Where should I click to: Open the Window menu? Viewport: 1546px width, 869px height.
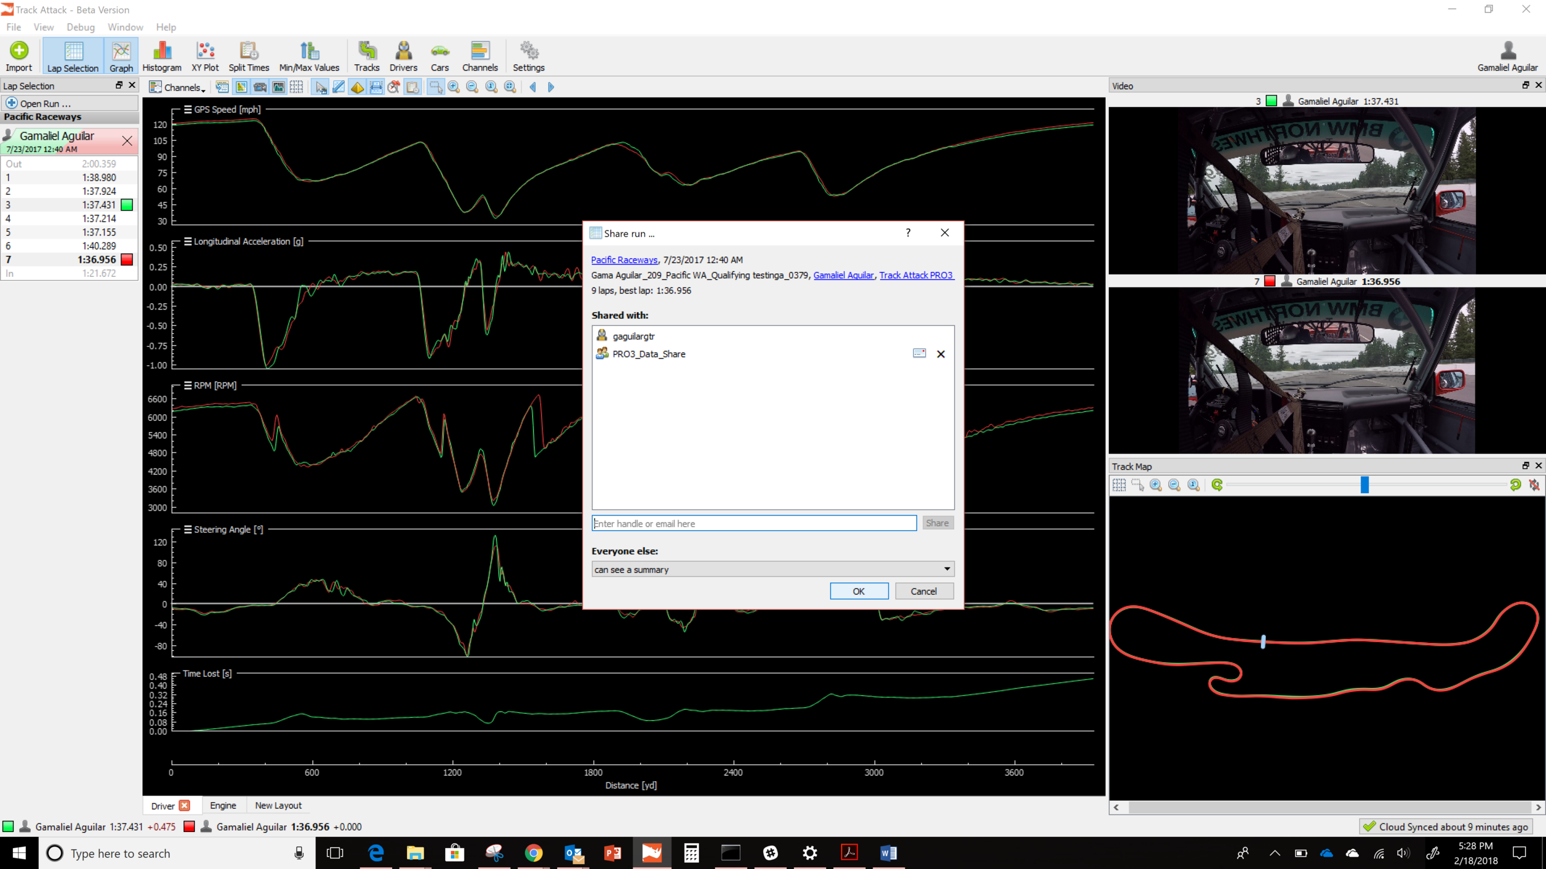pyautogui.click(x=126, y=27)
